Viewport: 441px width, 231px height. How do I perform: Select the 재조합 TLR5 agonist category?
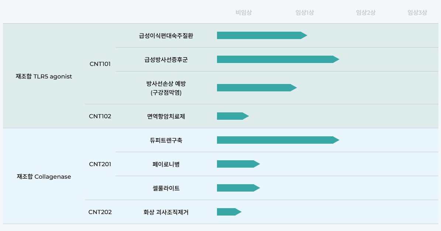pyautogui.click(x=44, y=77)
